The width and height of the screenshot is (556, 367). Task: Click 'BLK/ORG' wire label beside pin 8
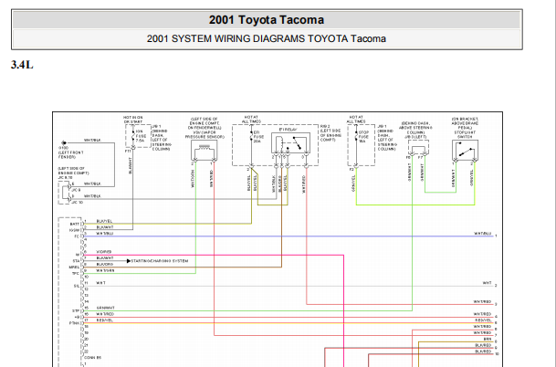pyautogui.click(x=105, y=264)
